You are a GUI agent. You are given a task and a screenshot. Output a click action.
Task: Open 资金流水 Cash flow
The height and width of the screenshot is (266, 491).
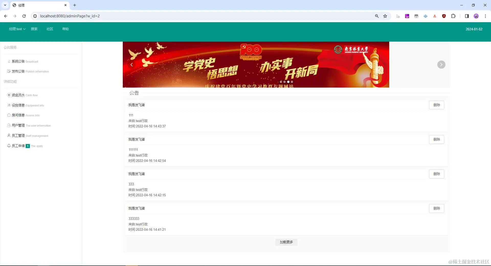coord(23,95)
